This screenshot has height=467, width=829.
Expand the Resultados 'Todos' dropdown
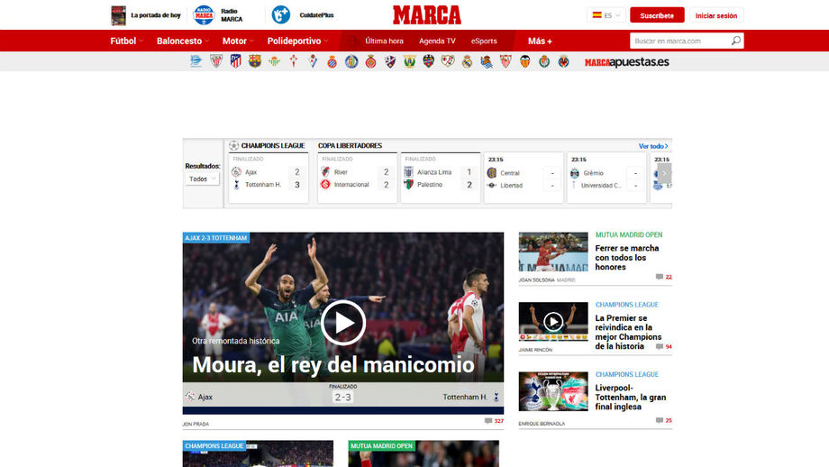click(203, 179)
